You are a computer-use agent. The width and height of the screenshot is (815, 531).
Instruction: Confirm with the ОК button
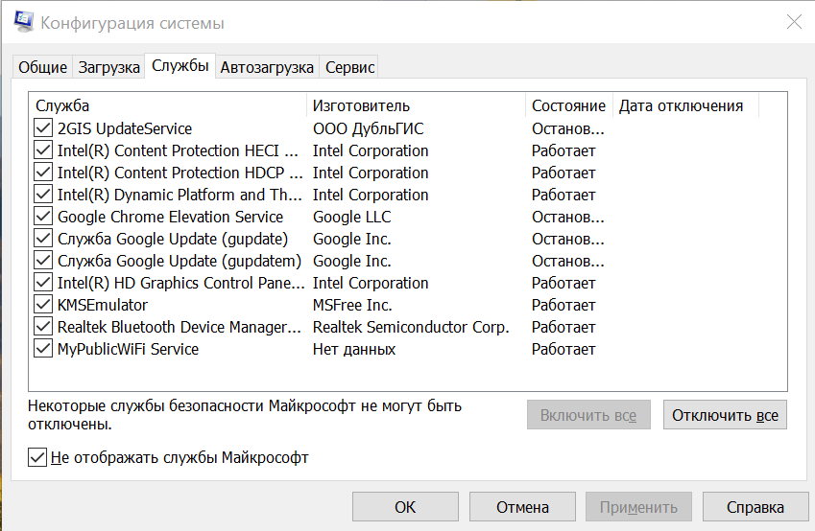click(x=405, y=507)
